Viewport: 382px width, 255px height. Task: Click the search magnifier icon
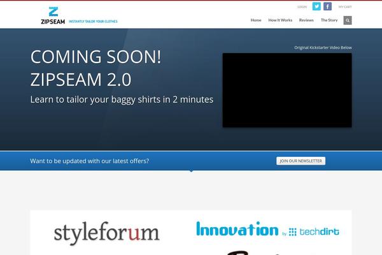pos(348,20)
